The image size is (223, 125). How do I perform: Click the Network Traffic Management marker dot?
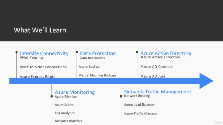tap(121, 97)
